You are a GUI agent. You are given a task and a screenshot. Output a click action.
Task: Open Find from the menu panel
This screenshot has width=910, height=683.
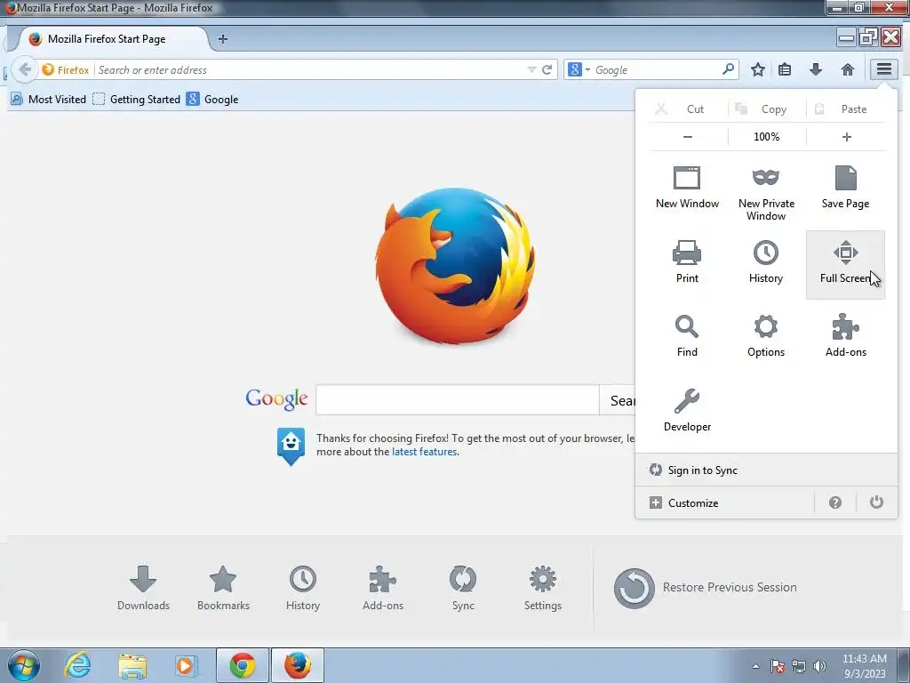pos(687,336)
